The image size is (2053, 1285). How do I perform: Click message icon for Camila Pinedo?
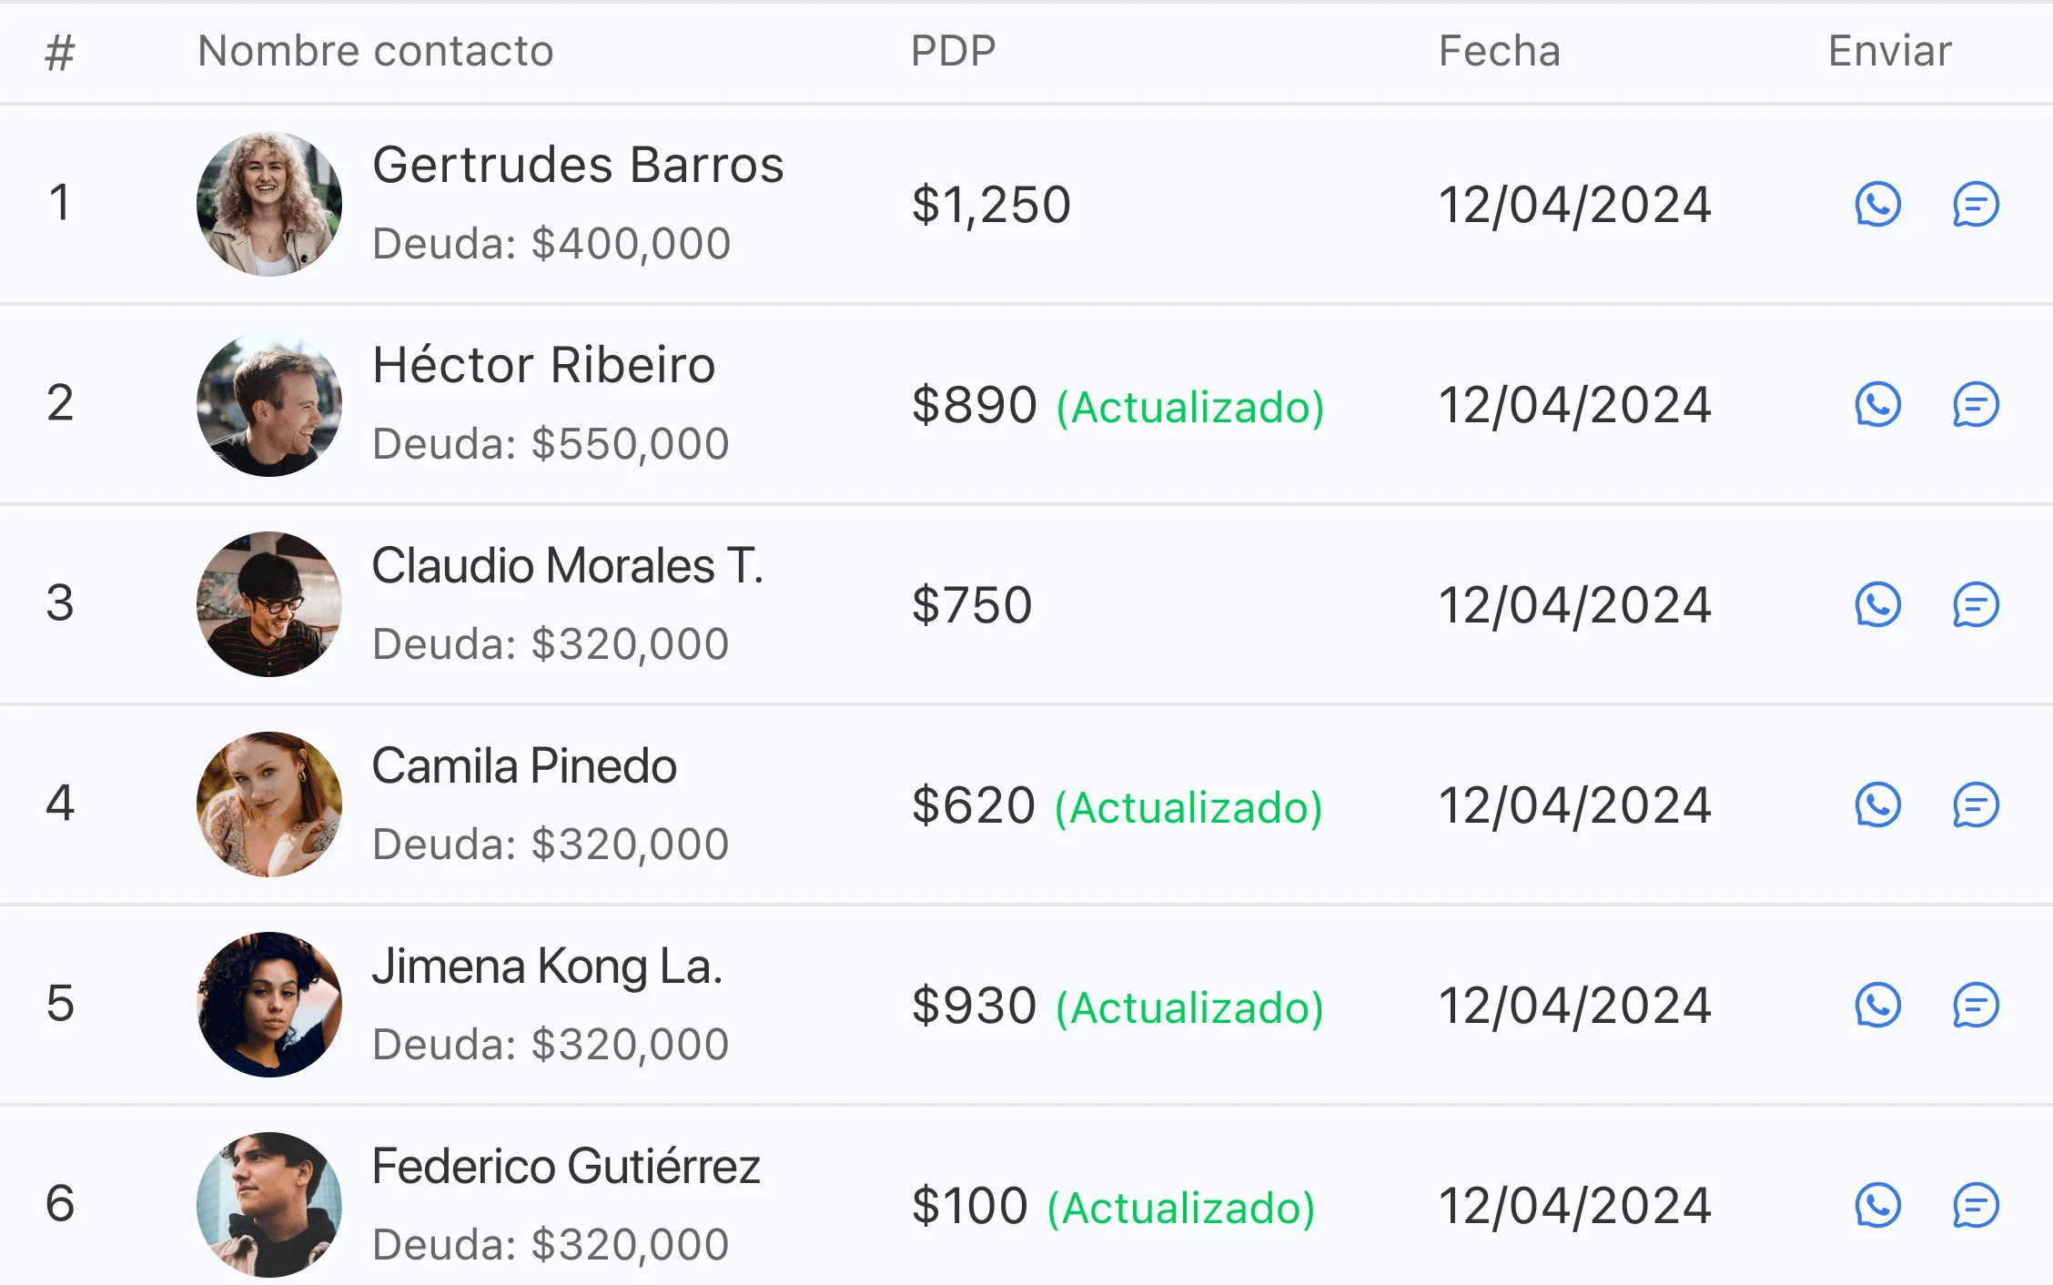coord(1976,804)
